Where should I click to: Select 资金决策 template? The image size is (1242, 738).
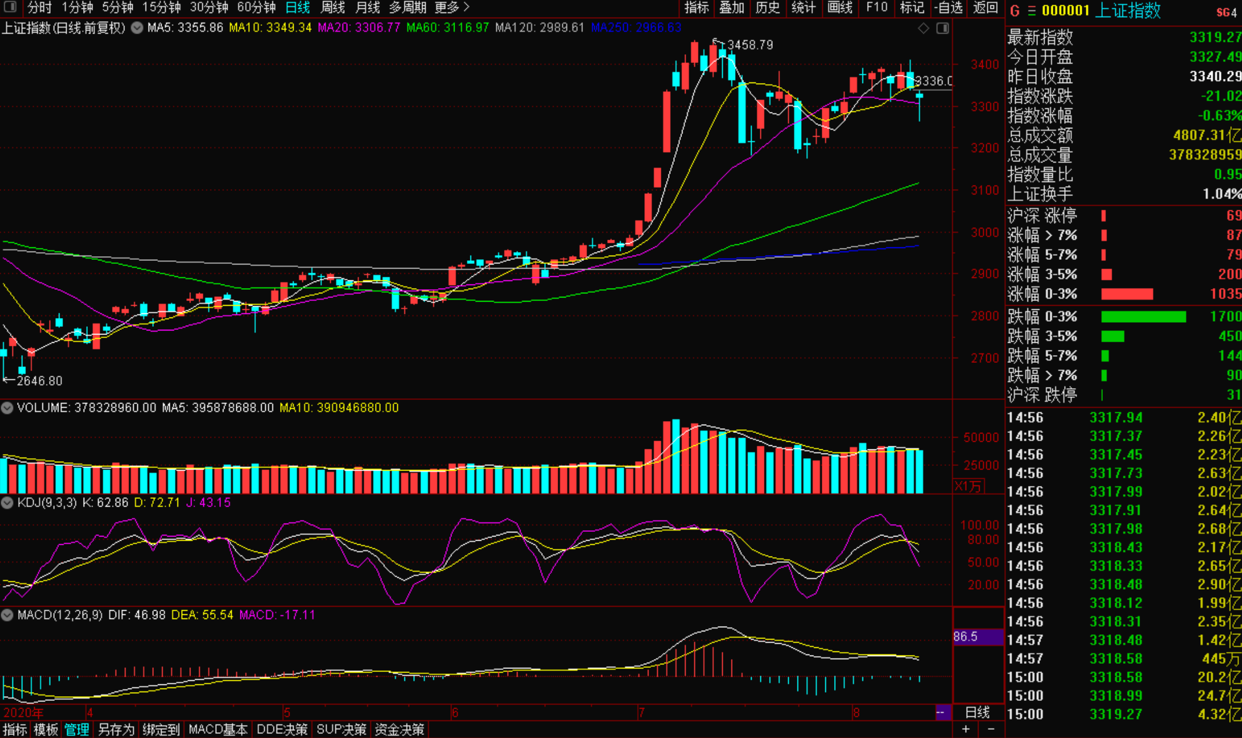pos(400,730)
